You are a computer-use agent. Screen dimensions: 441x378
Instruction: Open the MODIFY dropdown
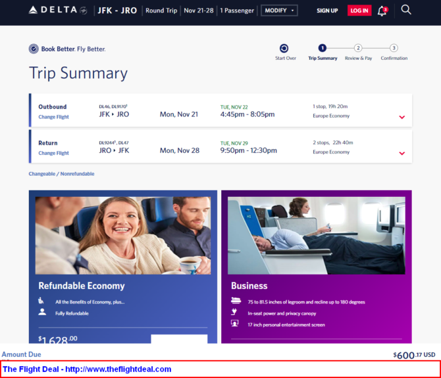279,11
